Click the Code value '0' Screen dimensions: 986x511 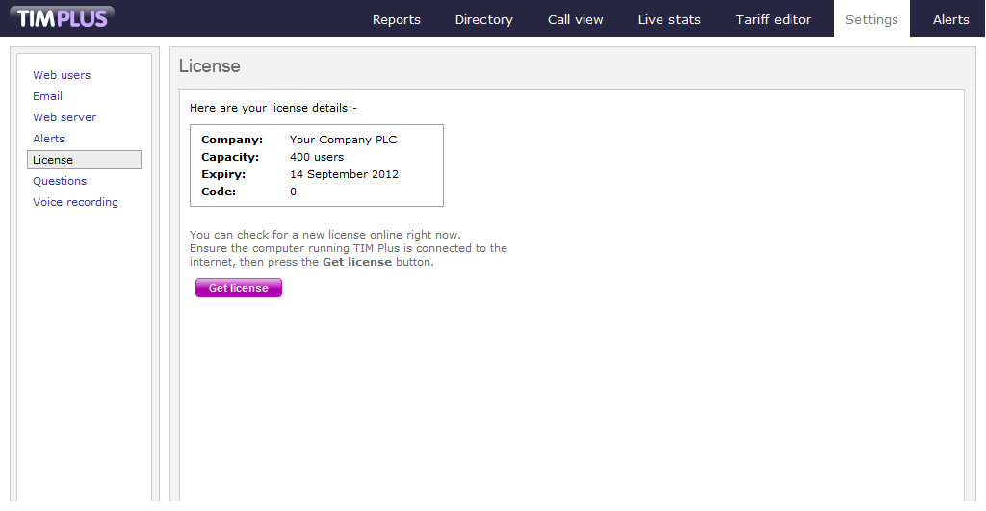coord(293,192)
